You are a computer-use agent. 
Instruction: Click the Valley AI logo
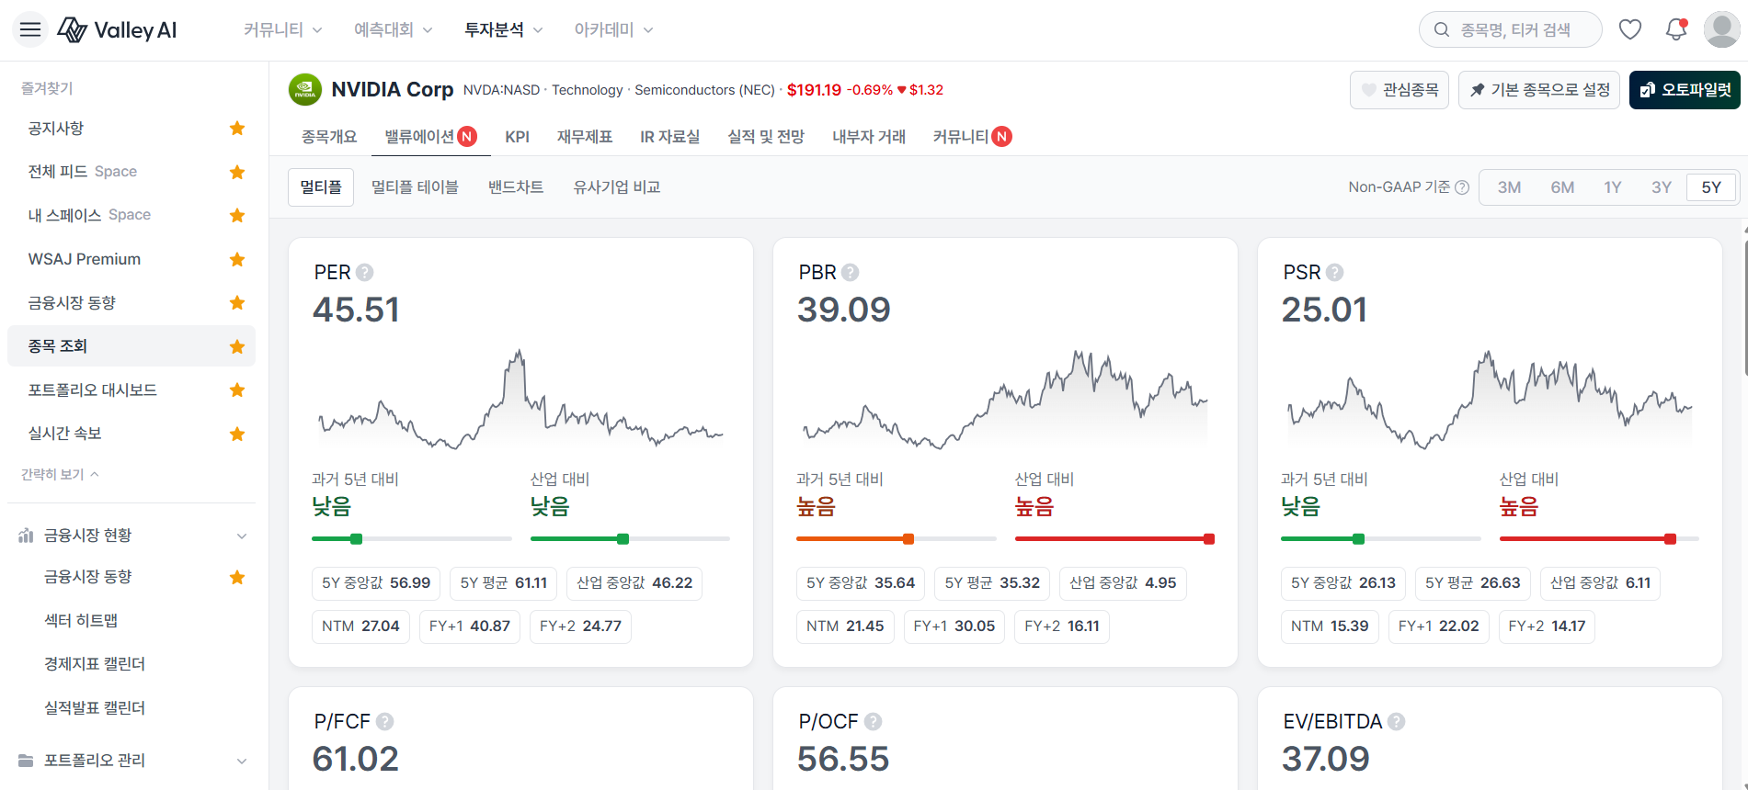117,30
